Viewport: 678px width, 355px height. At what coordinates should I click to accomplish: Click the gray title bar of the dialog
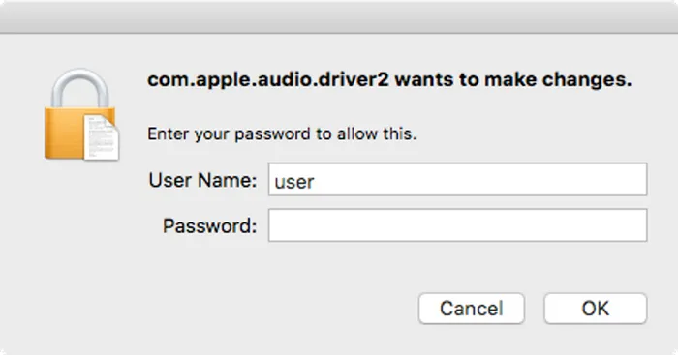[x=339, y=16]
